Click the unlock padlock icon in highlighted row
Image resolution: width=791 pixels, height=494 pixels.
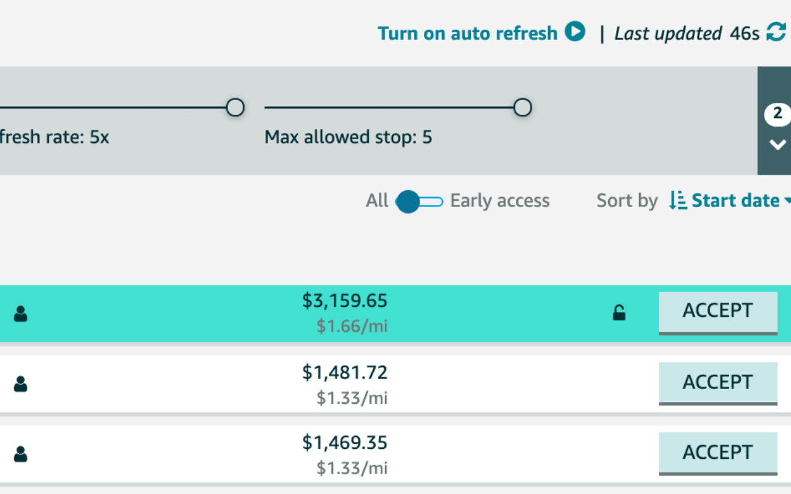[x=619, y=313]
